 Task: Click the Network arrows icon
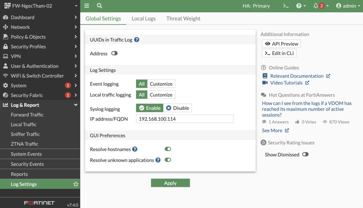[x=6, y=27]
